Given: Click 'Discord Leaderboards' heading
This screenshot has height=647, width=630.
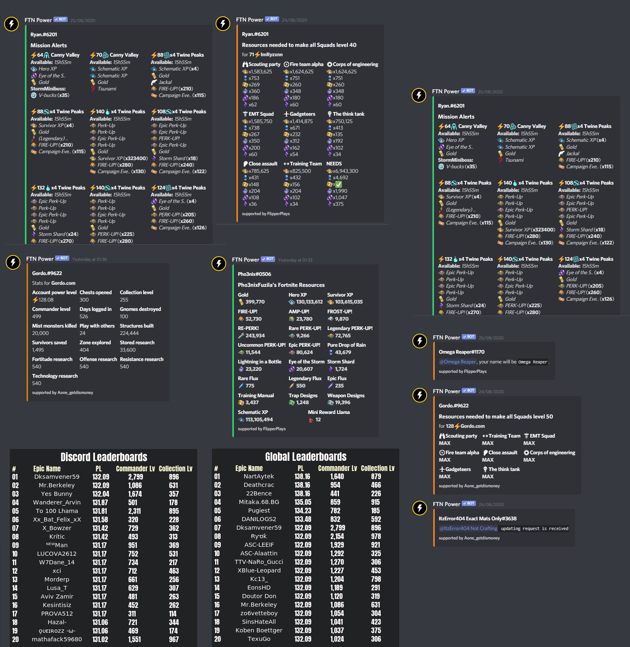Looking at the screenshot, I should pyautogui.click(x=104, y=457).
